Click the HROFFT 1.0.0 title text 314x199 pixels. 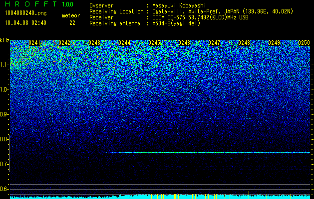tap(39, 4)
